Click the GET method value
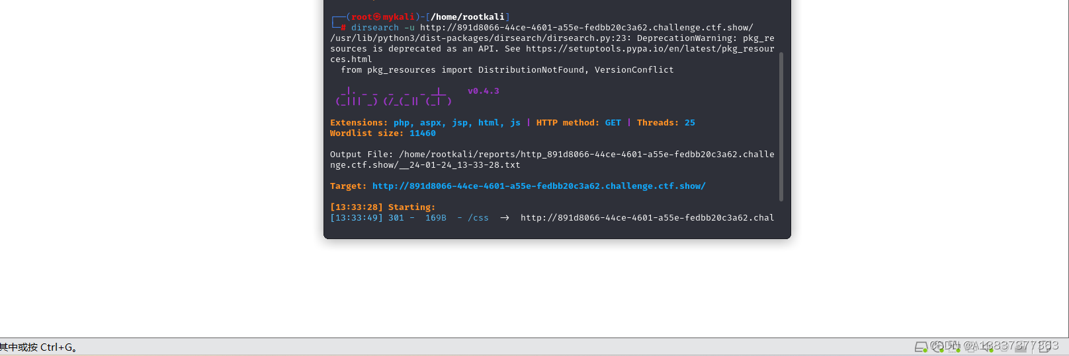1069x356 pixels. pyautogui.click(x=613, y=122)
